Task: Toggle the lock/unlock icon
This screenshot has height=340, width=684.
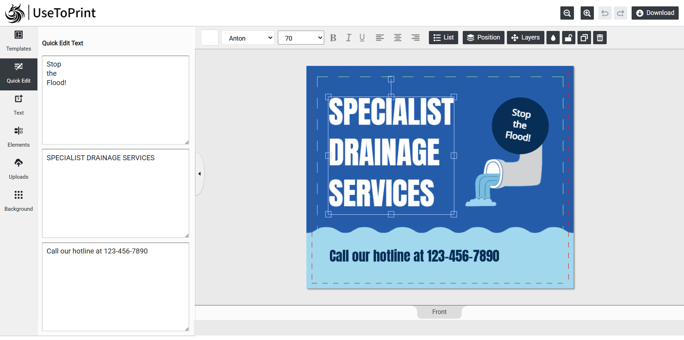Action: coord(569,38)
